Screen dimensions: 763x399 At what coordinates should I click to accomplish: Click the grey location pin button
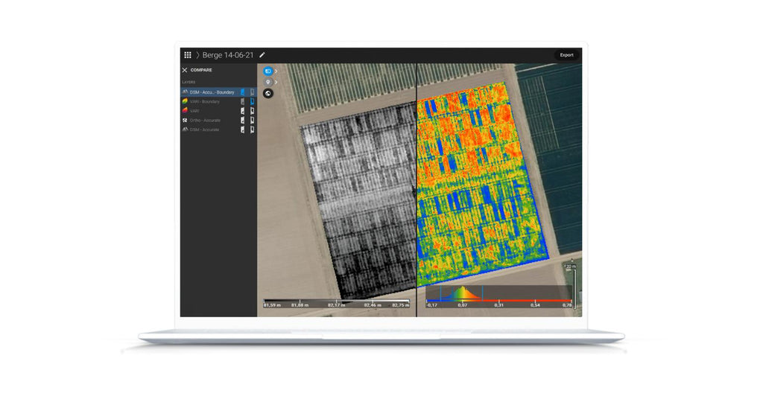coord(267,82)
